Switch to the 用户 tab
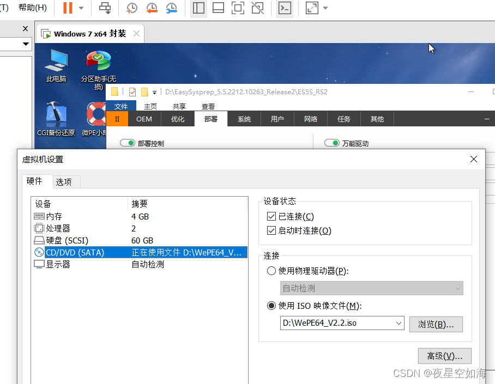495x384 pixels. pyautogui.click(x=277, y=119)
